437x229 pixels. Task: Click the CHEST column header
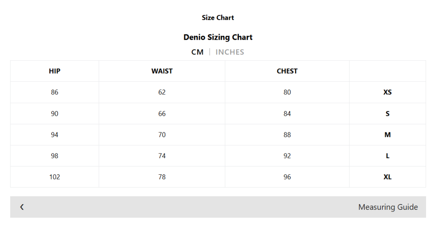(287, 71)
